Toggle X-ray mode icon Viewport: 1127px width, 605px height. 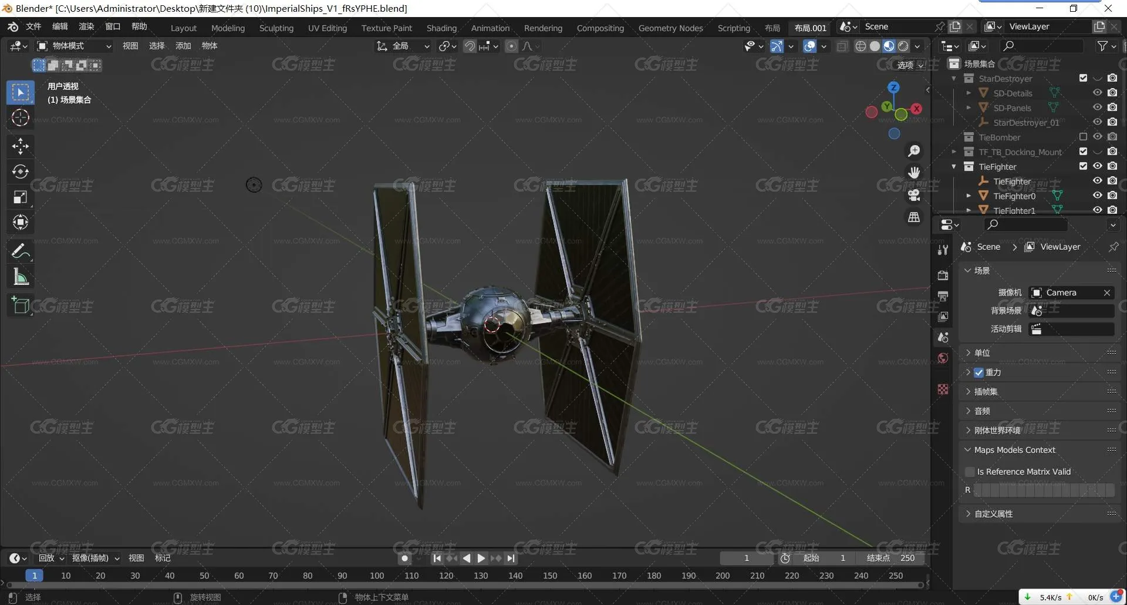tap(842, 46)
